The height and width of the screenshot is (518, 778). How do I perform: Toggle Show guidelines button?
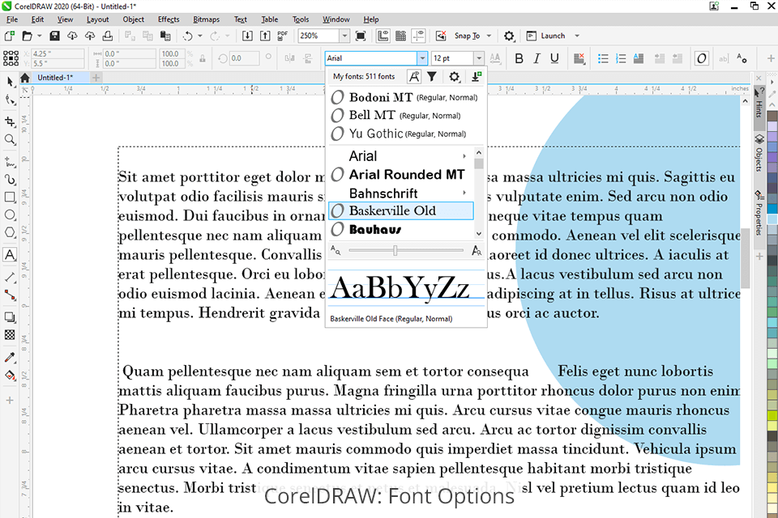pos(419,36)
